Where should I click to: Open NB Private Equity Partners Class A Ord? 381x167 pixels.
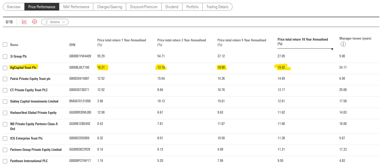click(x=34, y=126)
